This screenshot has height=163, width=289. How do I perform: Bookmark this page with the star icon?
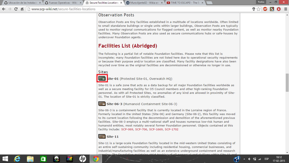click(258, 9)
